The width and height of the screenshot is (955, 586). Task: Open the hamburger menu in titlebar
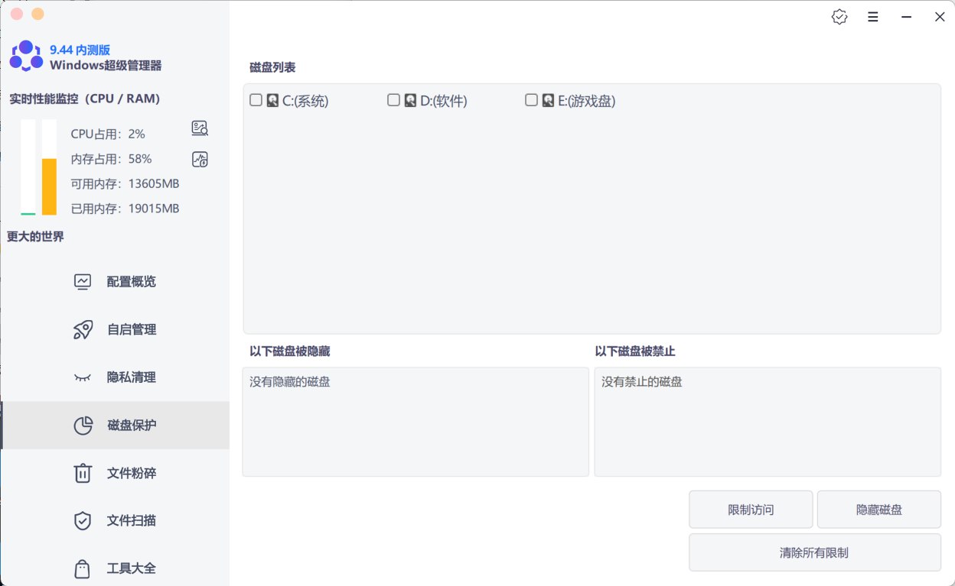tap(872, 16)
